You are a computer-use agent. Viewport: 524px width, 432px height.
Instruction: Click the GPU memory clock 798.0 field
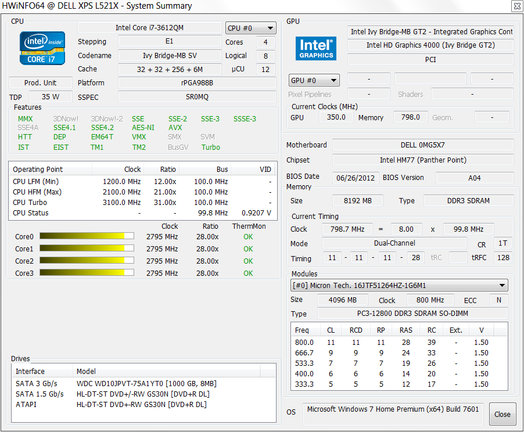(x=410, y=117)
